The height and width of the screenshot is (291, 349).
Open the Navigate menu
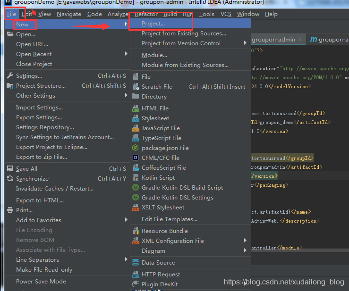(x=69, y=14)
